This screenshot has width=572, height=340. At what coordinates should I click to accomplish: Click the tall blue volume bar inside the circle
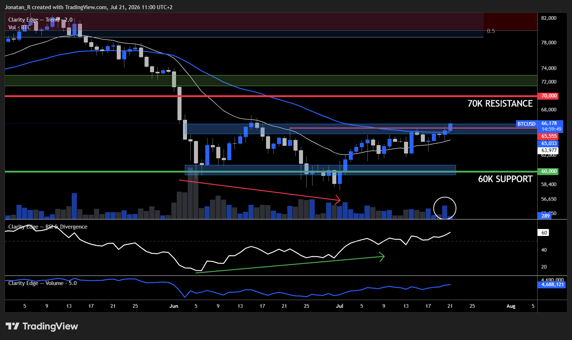[x=445, y=212]
